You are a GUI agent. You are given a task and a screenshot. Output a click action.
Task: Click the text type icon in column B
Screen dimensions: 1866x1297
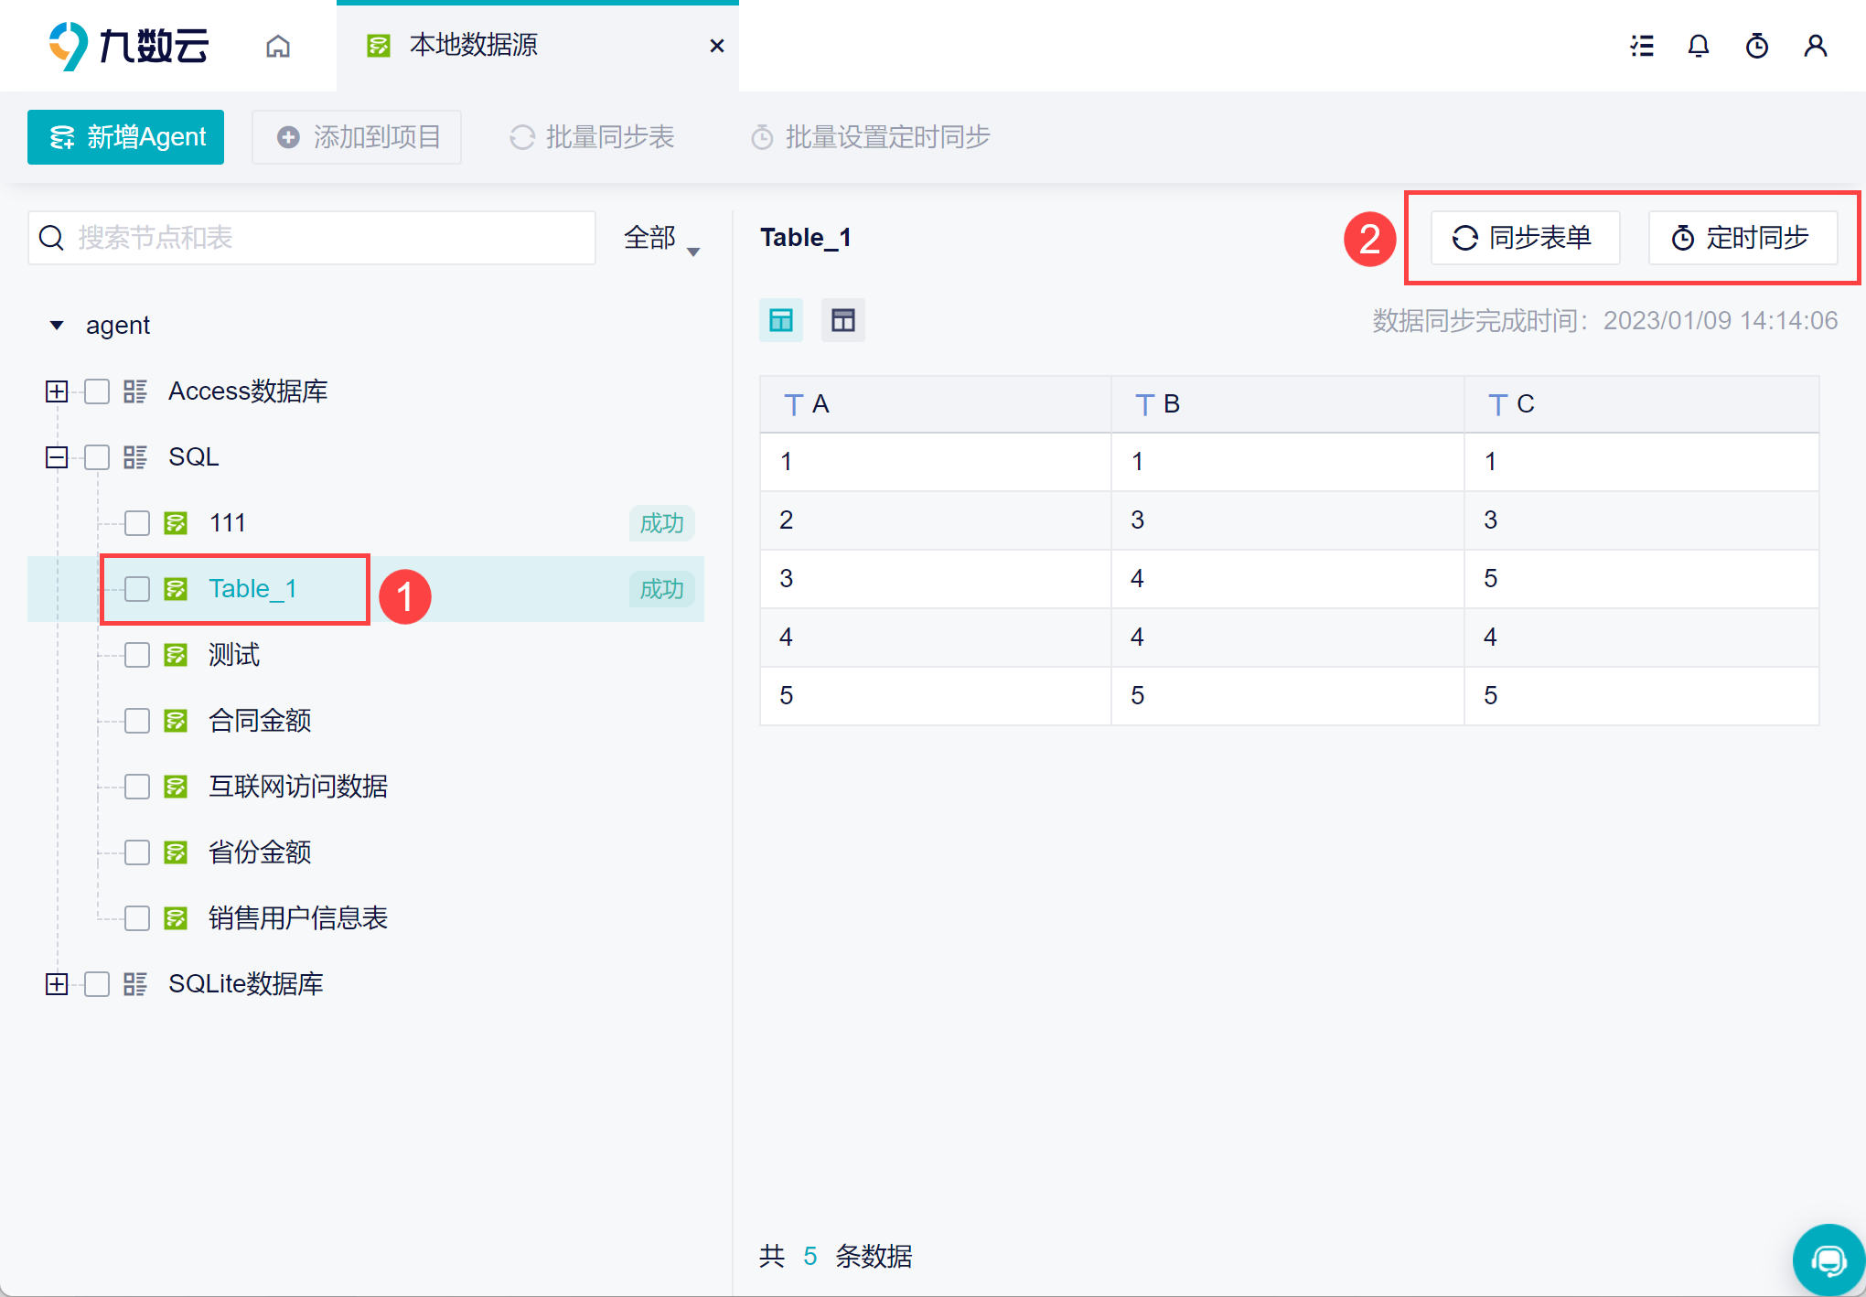pos(1145,404)
